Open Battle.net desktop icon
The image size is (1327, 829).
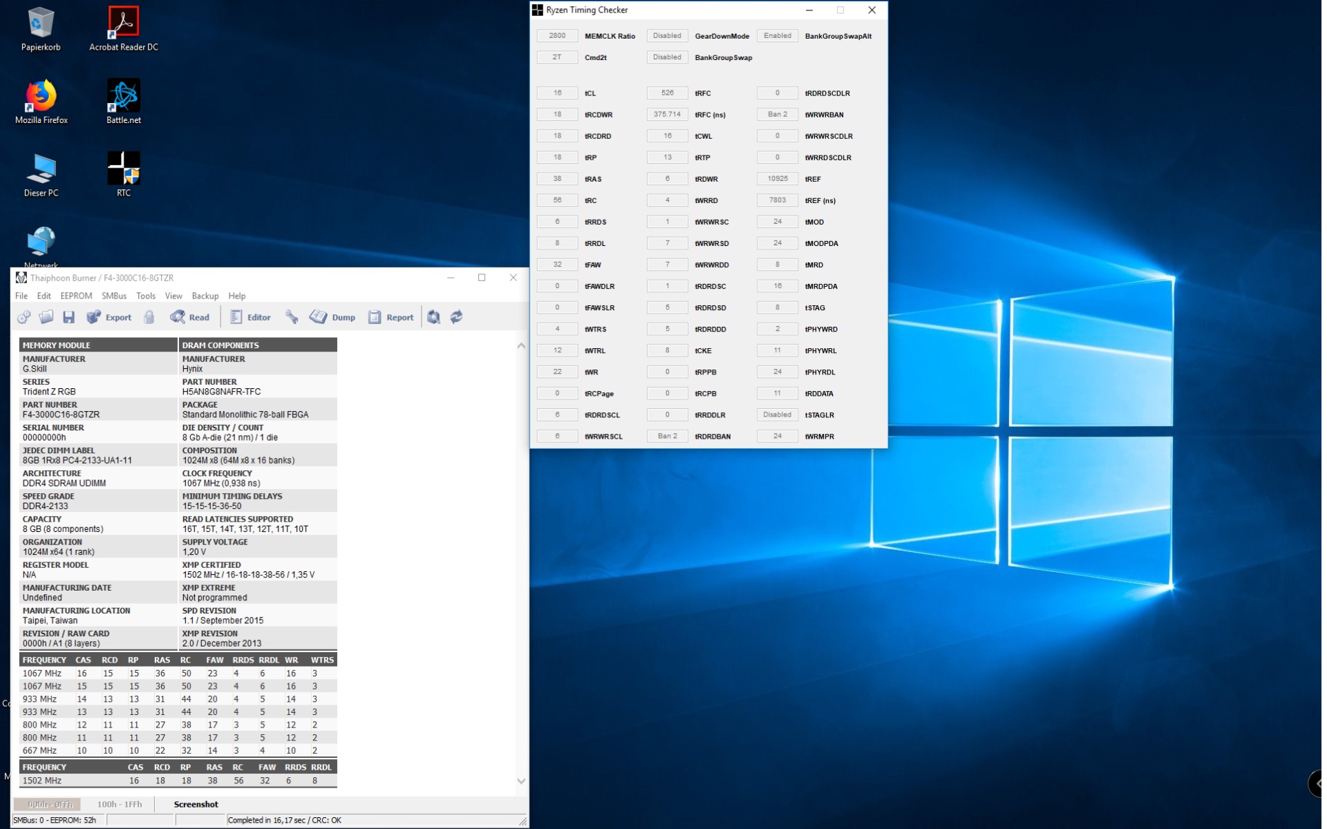[x=124, y=102]
